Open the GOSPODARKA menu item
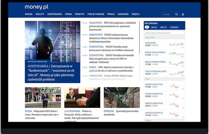Viewport: 209px width, 134px height. click(54, 14)
